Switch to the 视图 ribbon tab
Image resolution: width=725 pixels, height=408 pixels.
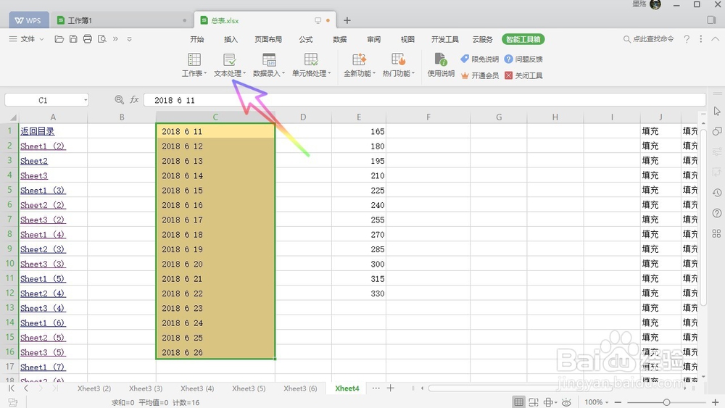point(407,39)
